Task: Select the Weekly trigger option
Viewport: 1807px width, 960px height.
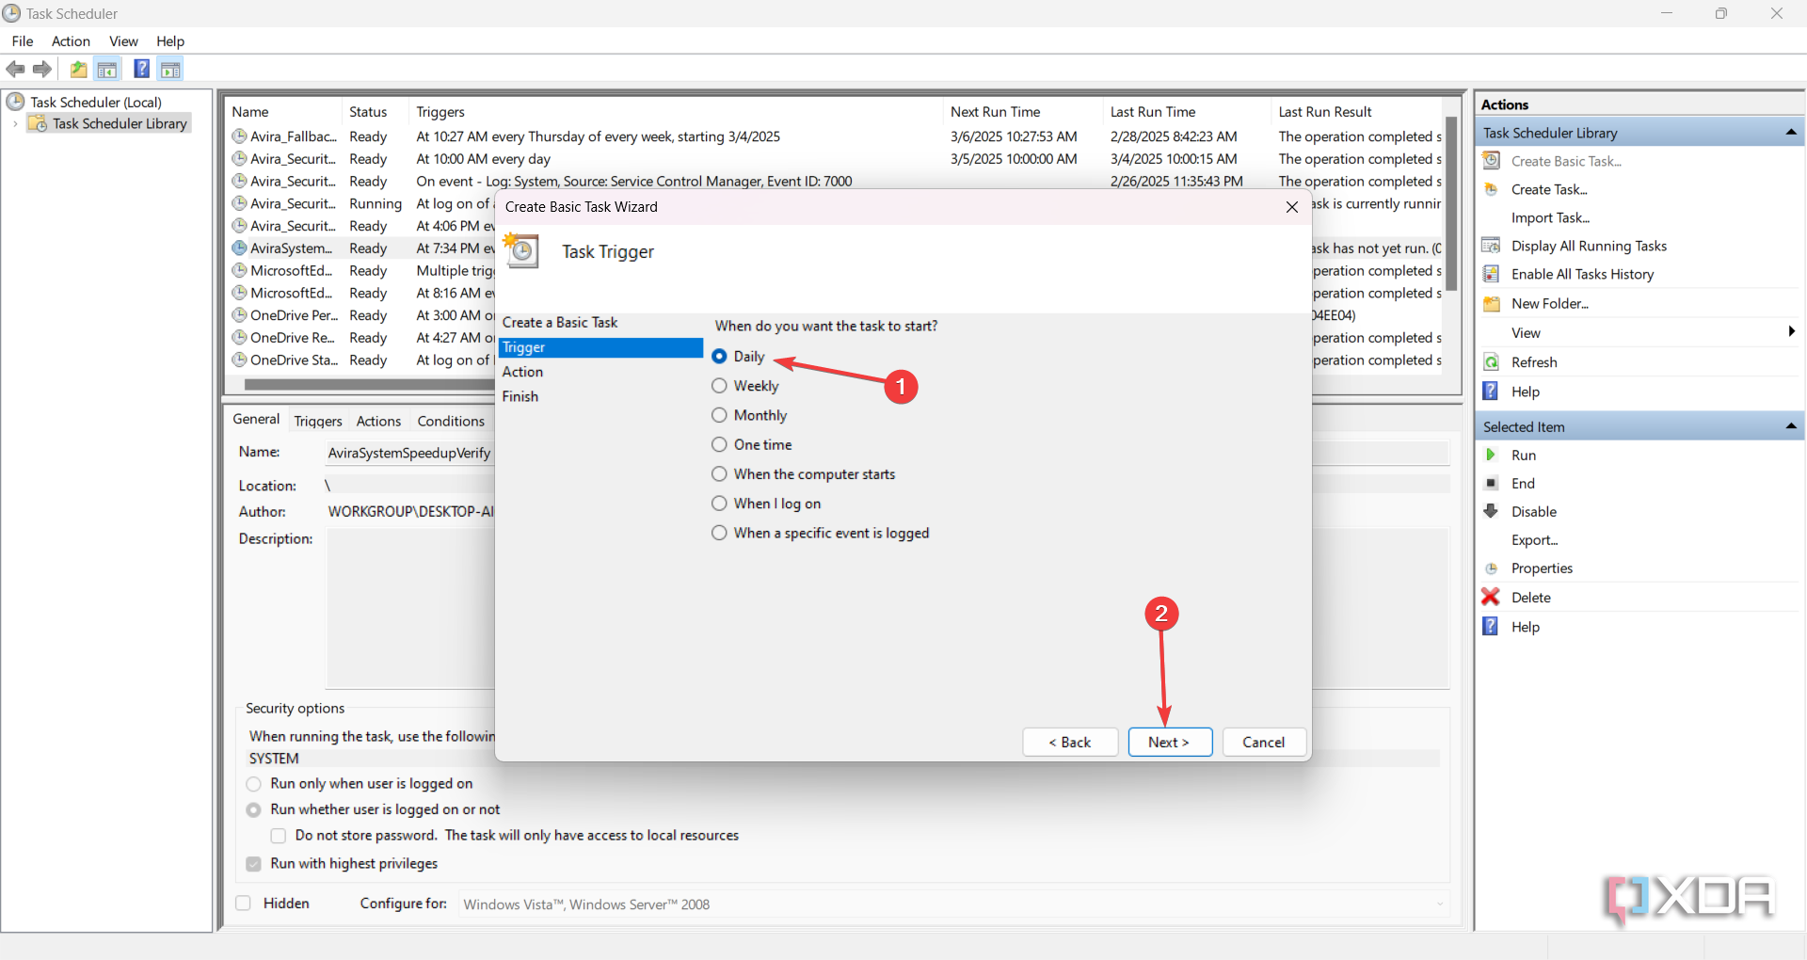Action: pyautogui.click(x=719, y=386)
